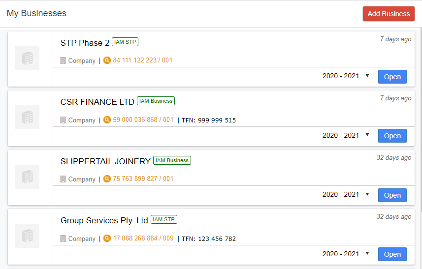Click Group Services building logo thumbnail

point(27,236)
